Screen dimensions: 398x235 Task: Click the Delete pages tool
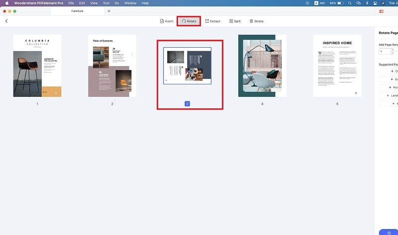pyautogui.click(x=257, y=21)
